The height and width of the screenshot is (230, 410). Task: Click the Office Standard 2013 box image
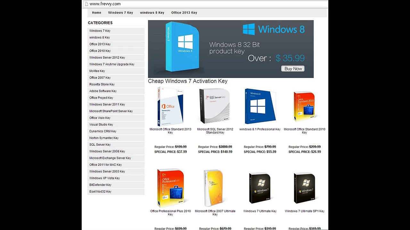(170, 107)
